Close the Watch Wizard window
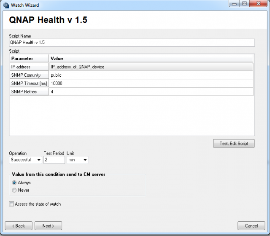 pyautogui.click(x=258, y=4)
